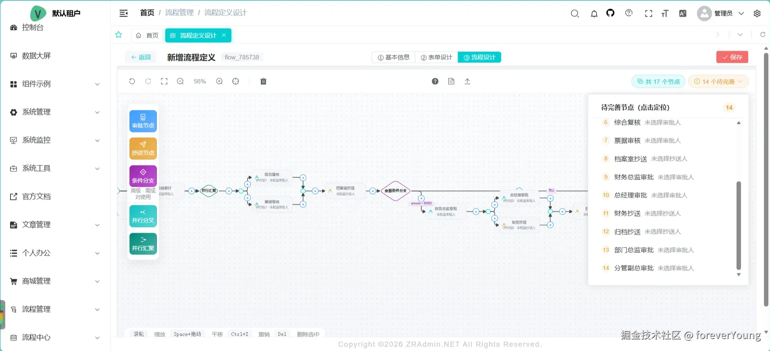Switch to 基本信息 step tab
Image resolution: width=770 pixels, height=351 pixels.
pyautogui.click(x=393, y=57)
